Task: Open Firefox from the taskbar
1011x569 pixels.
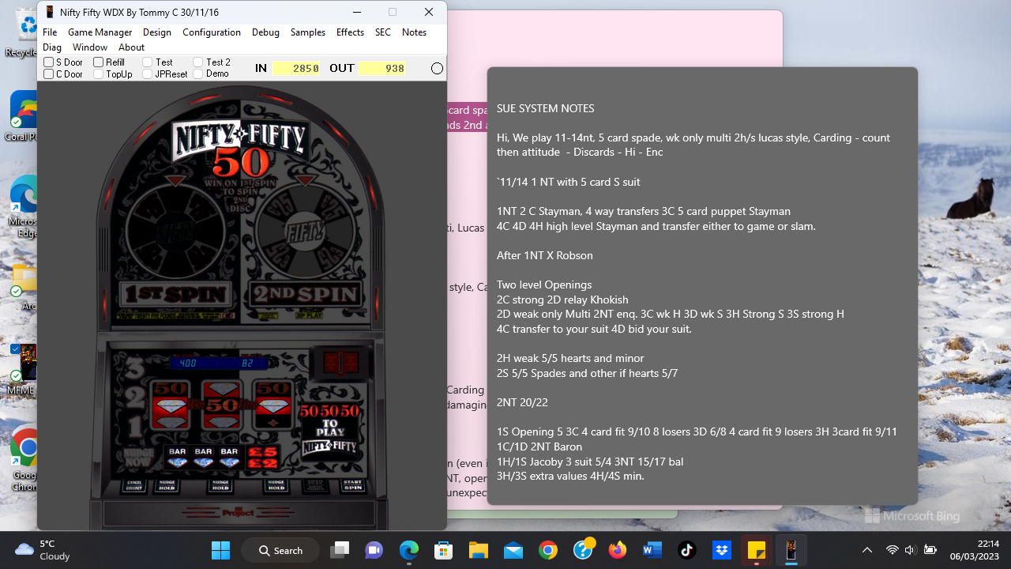Action: coord(618,551)
